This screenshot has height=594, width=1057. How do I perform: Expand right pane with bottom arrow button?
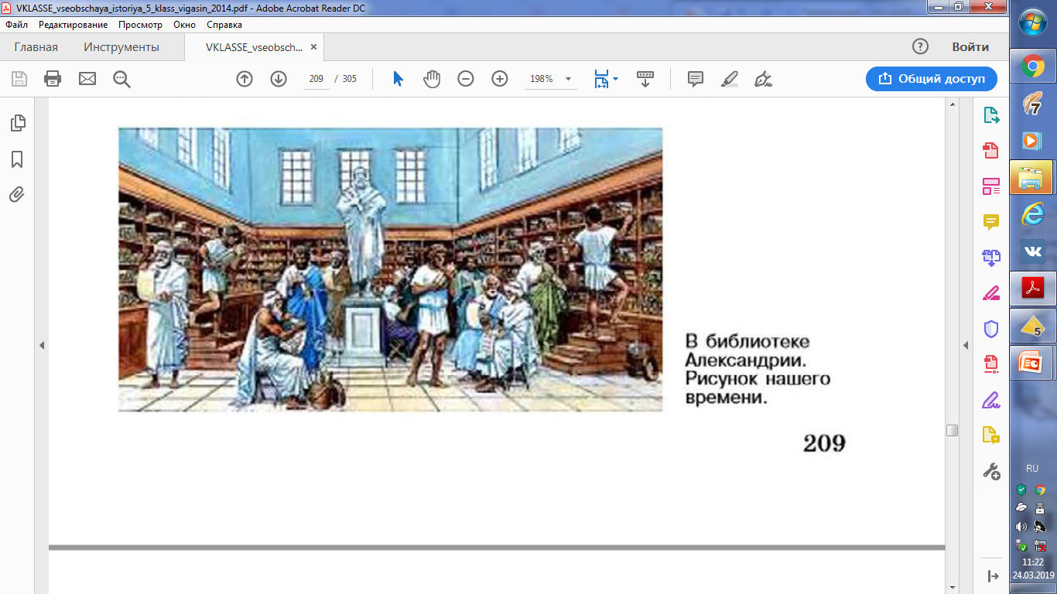point(993,575)
